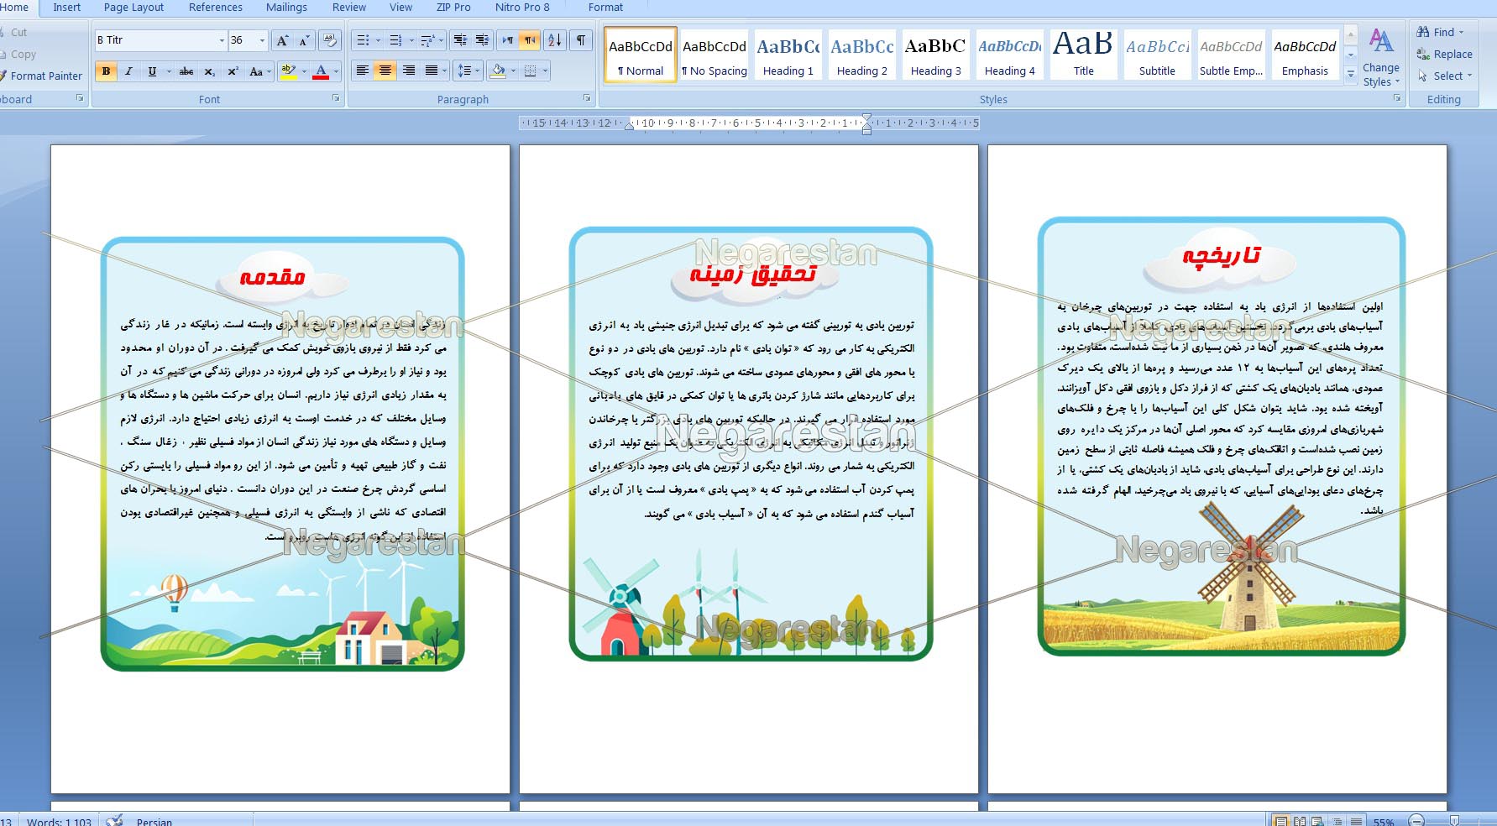Open the shading color dropdown arrow
Viewport: 1497px width, 826px height.
pos(513,71)
